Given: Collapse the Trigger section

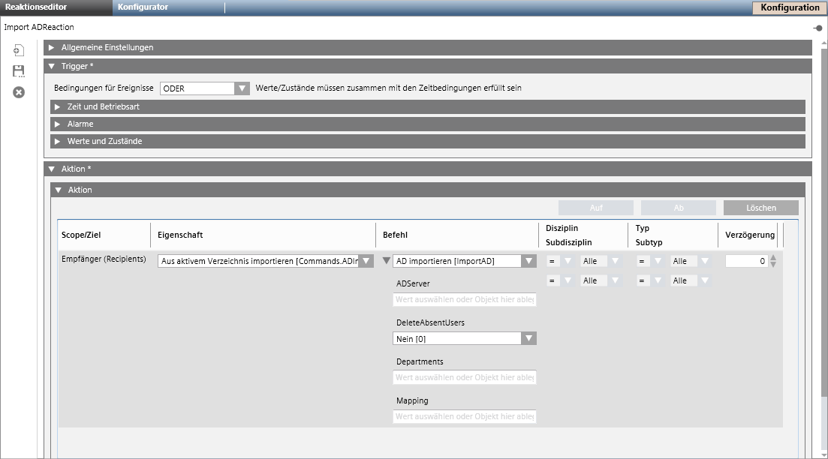Looking at the screenshot, I should (x=51, y=66).
